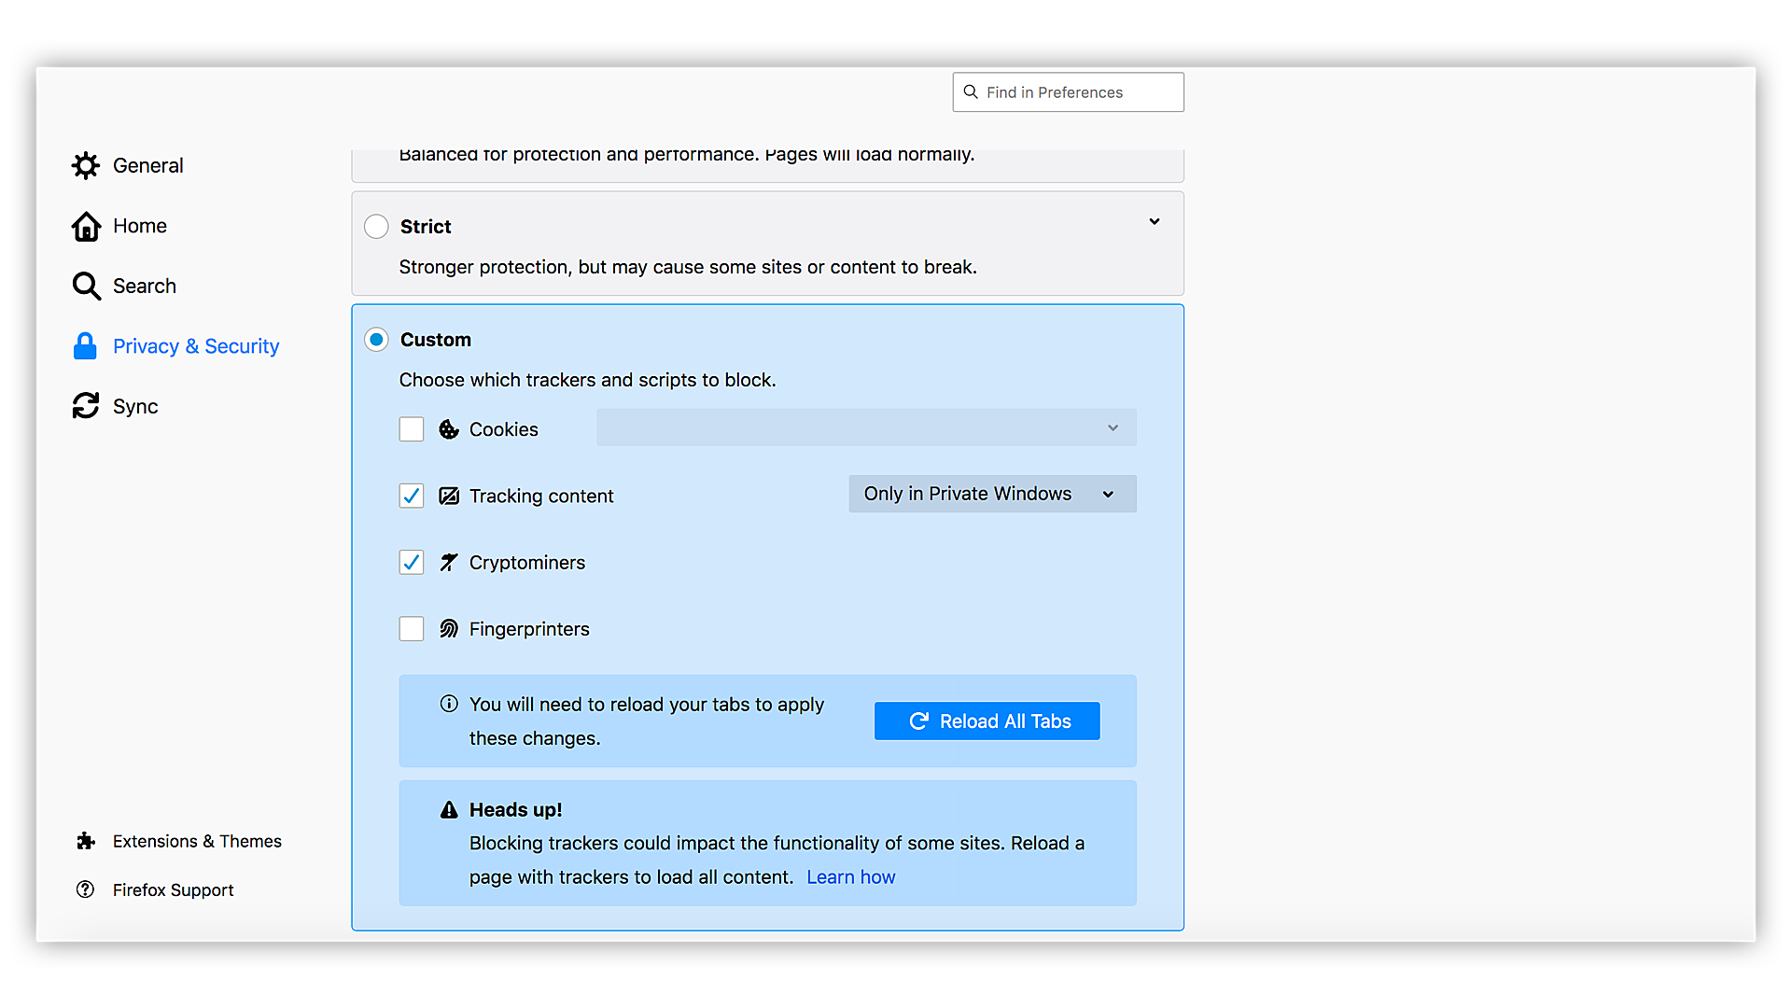Click the Firefox Support question mark icon
Image resolution: width=1792 pixels, height=1008 pixels.
(86, 889)
